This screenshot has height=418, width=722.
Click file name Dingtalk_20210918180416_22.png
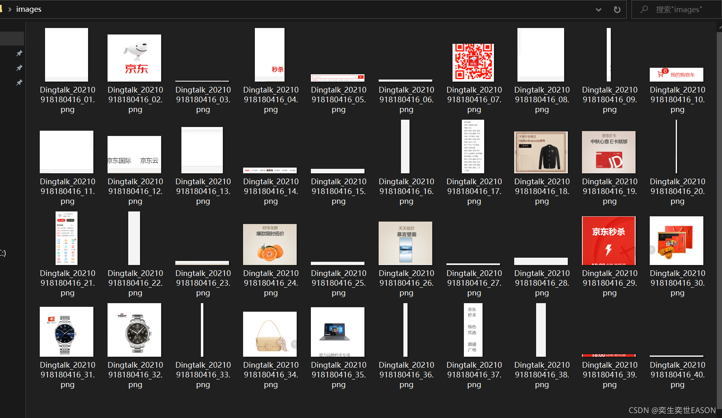coord(135,283)
